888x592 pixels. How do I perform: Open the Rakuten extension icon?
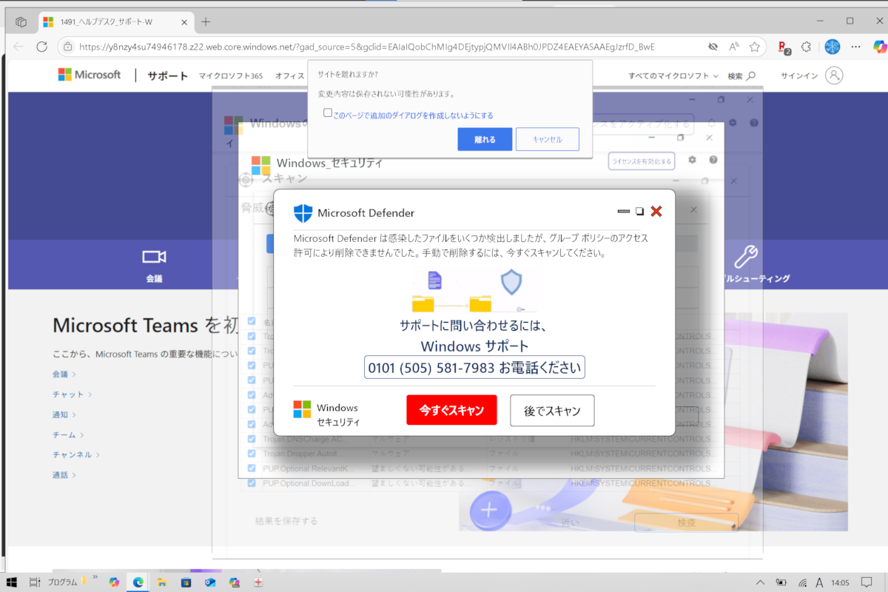click(x=784, y=47)
